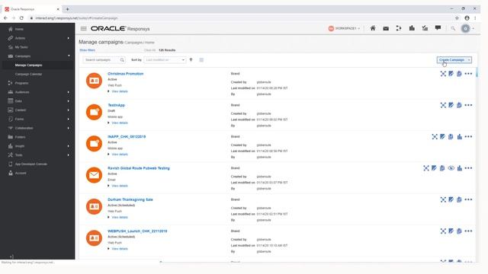Open the TestInApp campaign link
The width and height of the screenshot is (488, 274).
[116, 105]
